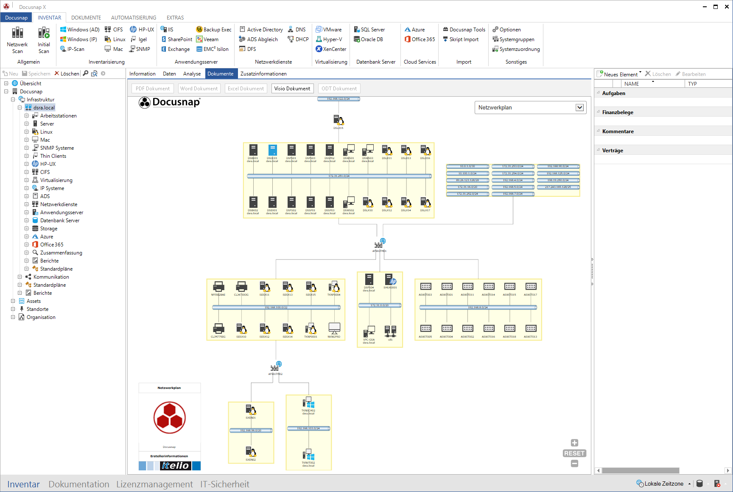Select the Visio Dokument button

pos(292,88)
